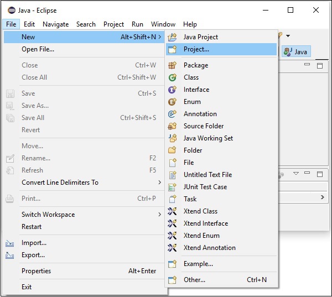Viewport: 332px width, 297px height.
Task: Select Project... menu entry
Action: click(196, 49)
